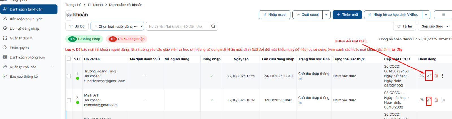
Task: Click the red trash icon for Trương Hoàng Tùng
Action: click(436, 76)
